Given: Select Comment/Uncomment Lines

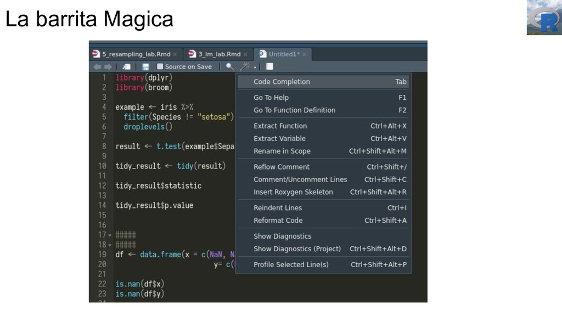Looking at the screenshot, I should click(323, 179).
